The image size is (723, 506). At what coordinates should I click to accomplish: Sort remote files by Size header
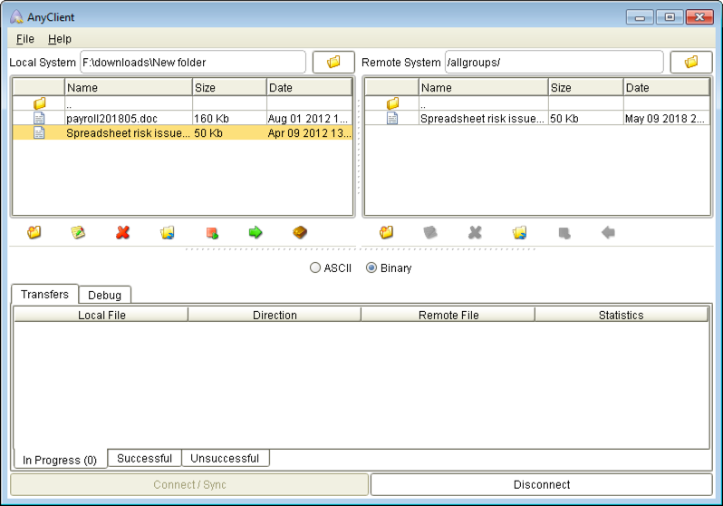(585, 87)
